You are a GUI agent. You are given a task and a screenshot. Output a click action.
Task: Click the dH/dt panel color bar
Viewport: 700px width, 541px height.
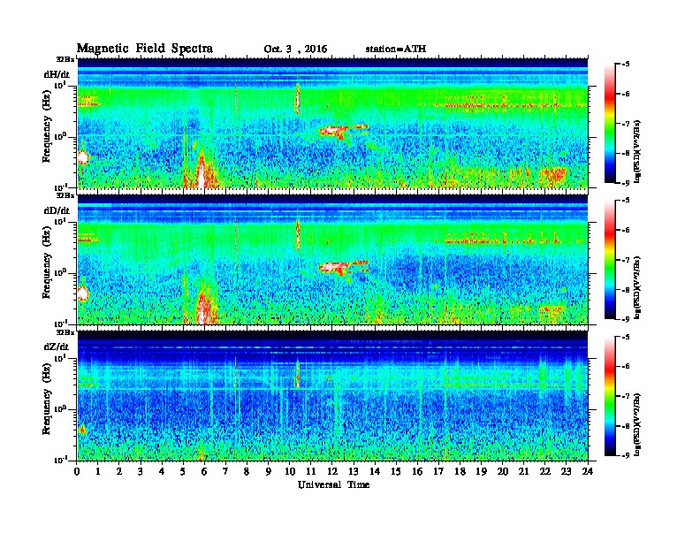(610, 124)
